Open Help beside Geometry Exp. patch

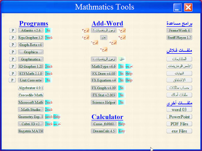(x=57, y=117)
